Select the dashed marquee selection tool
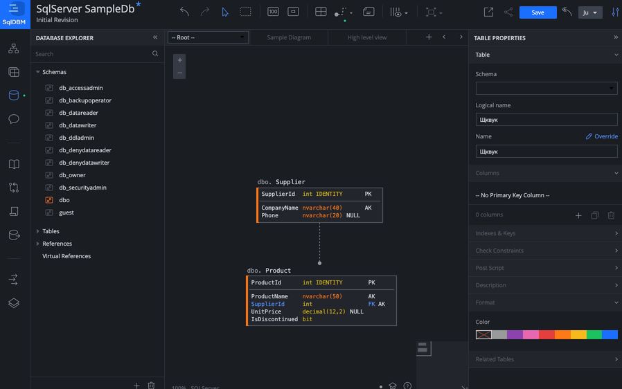This screenshot has height=389, width=622. (x=246, y=12)
